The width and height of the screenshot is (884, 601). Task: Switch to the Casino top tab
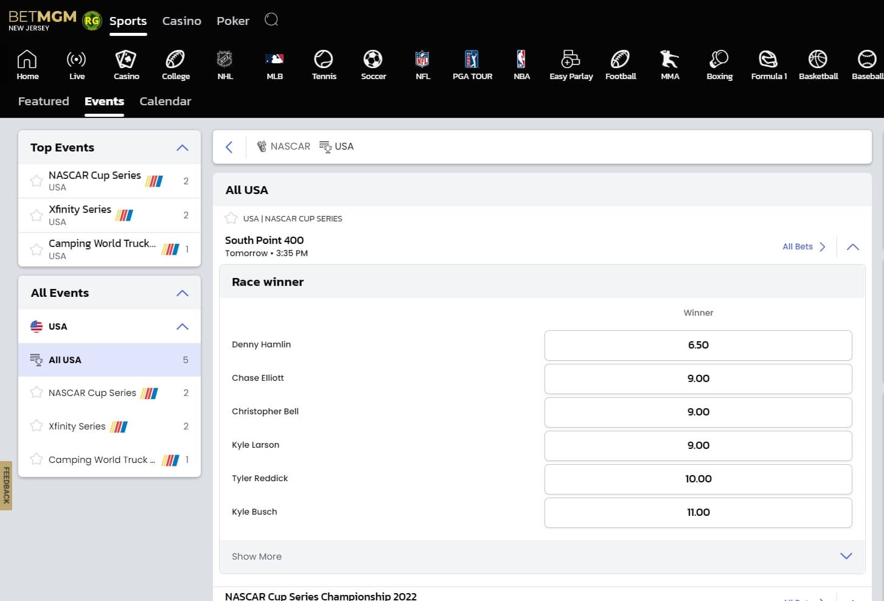[181, 21]
